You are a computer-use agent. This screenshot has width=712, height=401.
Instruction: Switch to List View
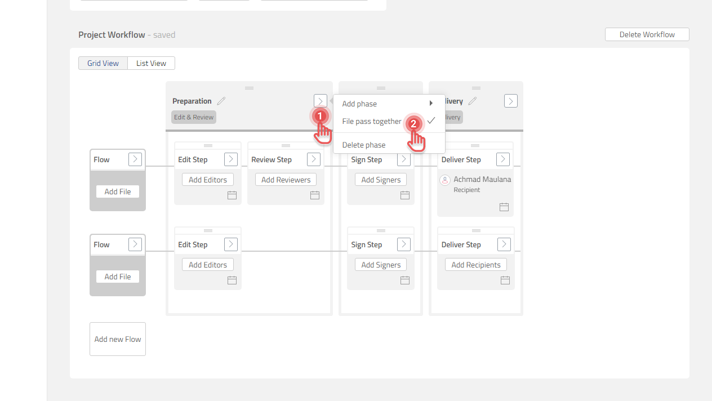[151, 63]
